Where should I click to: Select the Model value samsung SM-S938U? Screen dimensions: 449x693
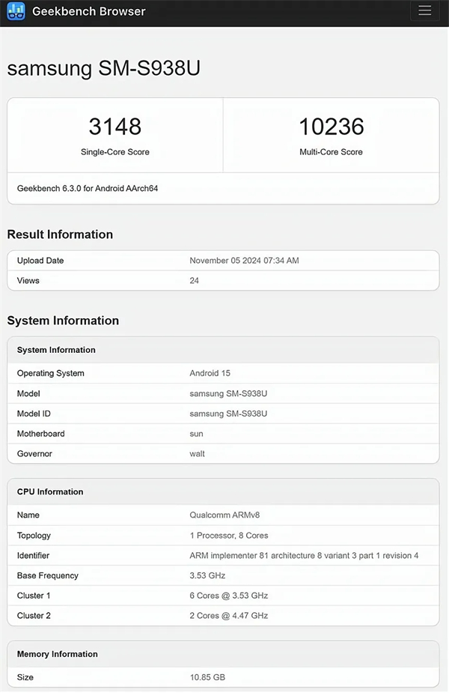point(228,393)
